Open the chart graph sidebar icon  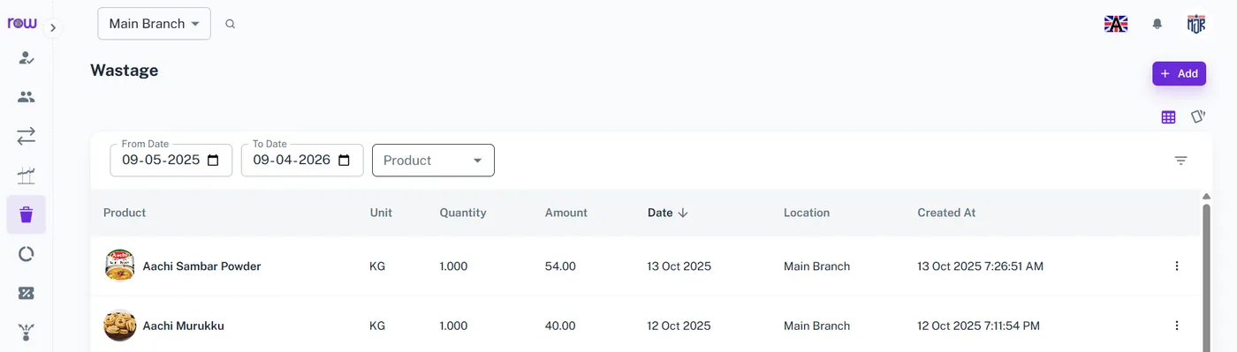26,176
